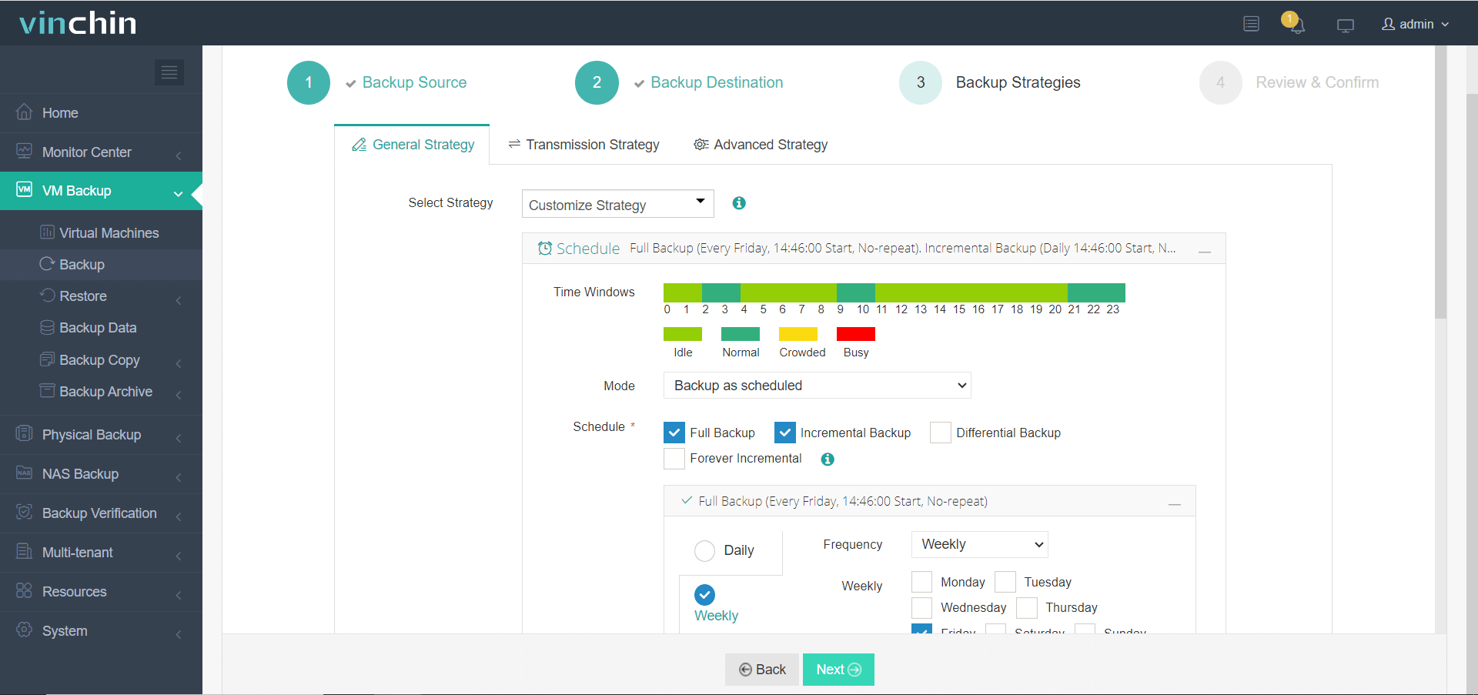Switch to Transmission Strategy tab
The height and width of the screenshot is (695, 1478).
click(x=584, y=145)
